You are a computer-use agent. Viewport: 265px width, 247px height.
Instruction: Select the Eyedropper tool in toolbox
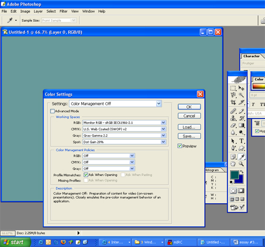click(x=241, y=157)
